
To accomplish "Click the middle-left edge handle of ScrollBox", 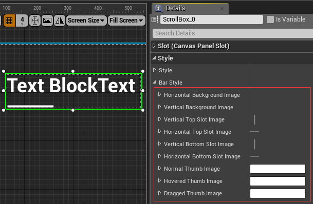I will coord(4,91).
